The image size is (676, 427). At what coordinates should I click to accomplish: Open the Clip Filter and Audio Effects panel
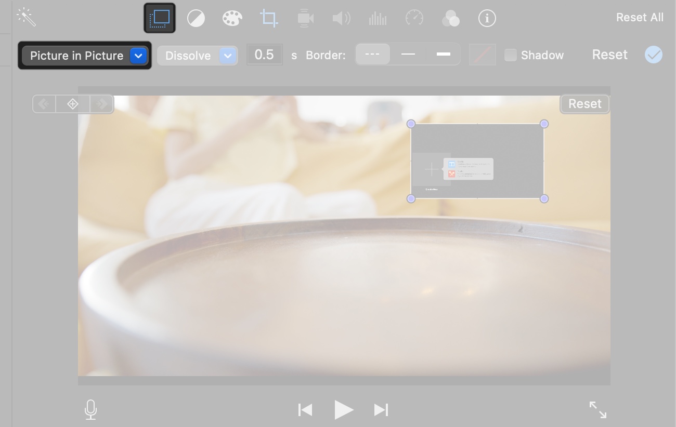coord(451,18)
